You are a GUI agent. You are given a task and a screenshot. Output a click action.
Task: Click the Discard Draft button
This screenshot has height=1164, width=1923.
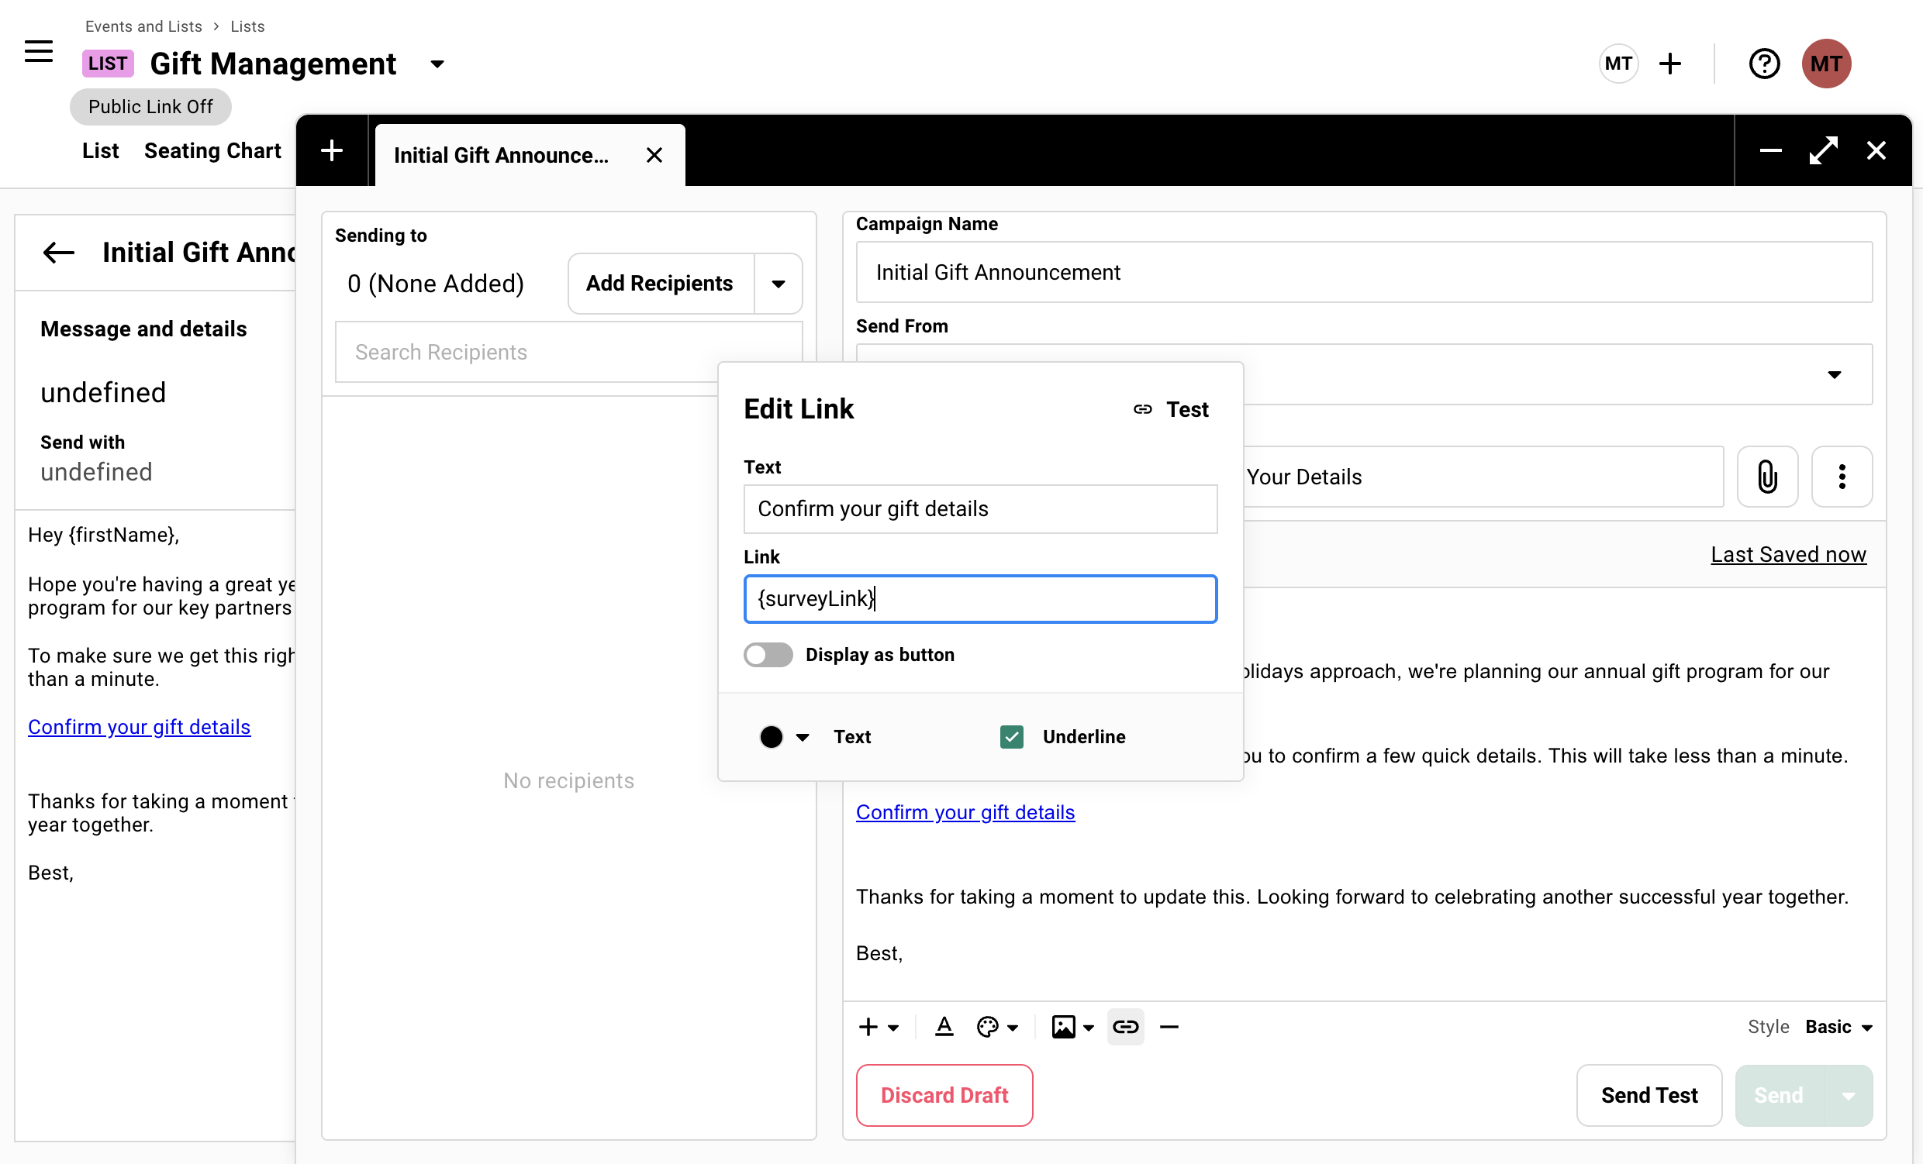(x=944, y=1095)
